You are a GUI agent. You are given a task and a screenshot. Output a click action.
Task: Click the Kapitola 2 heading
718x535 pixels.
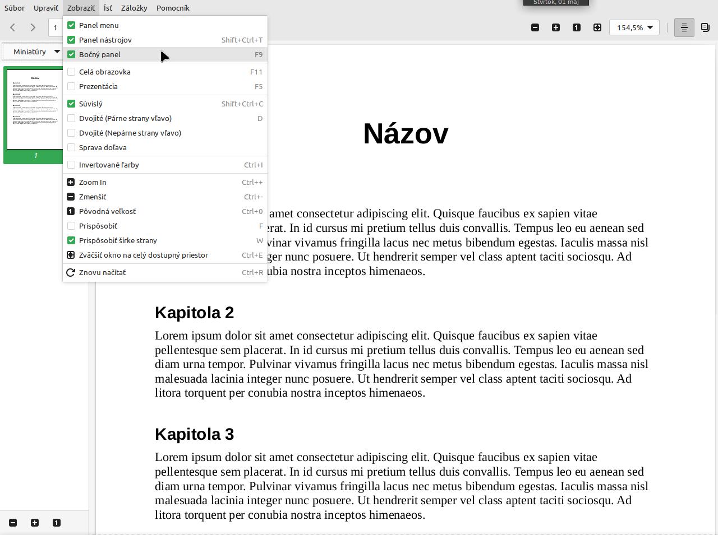194,313
